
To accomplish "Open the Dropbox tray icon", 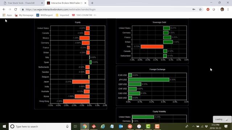I will pyautogui.click(x=206, y=126).
